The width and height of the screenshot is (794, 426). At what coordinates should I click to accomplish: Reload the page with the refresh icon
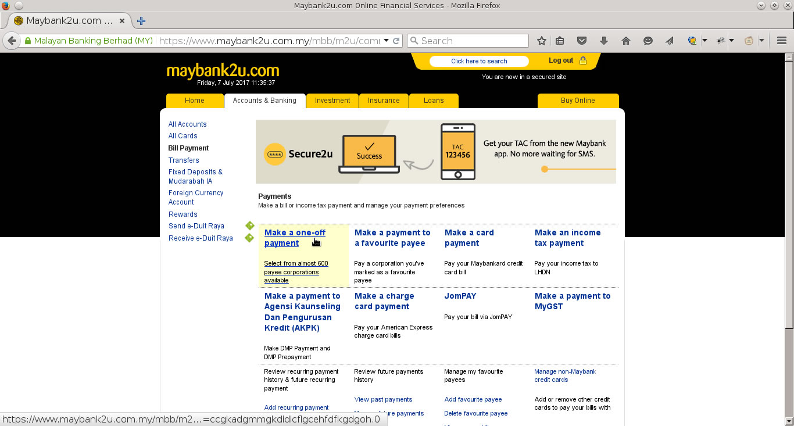click(396, 41)
